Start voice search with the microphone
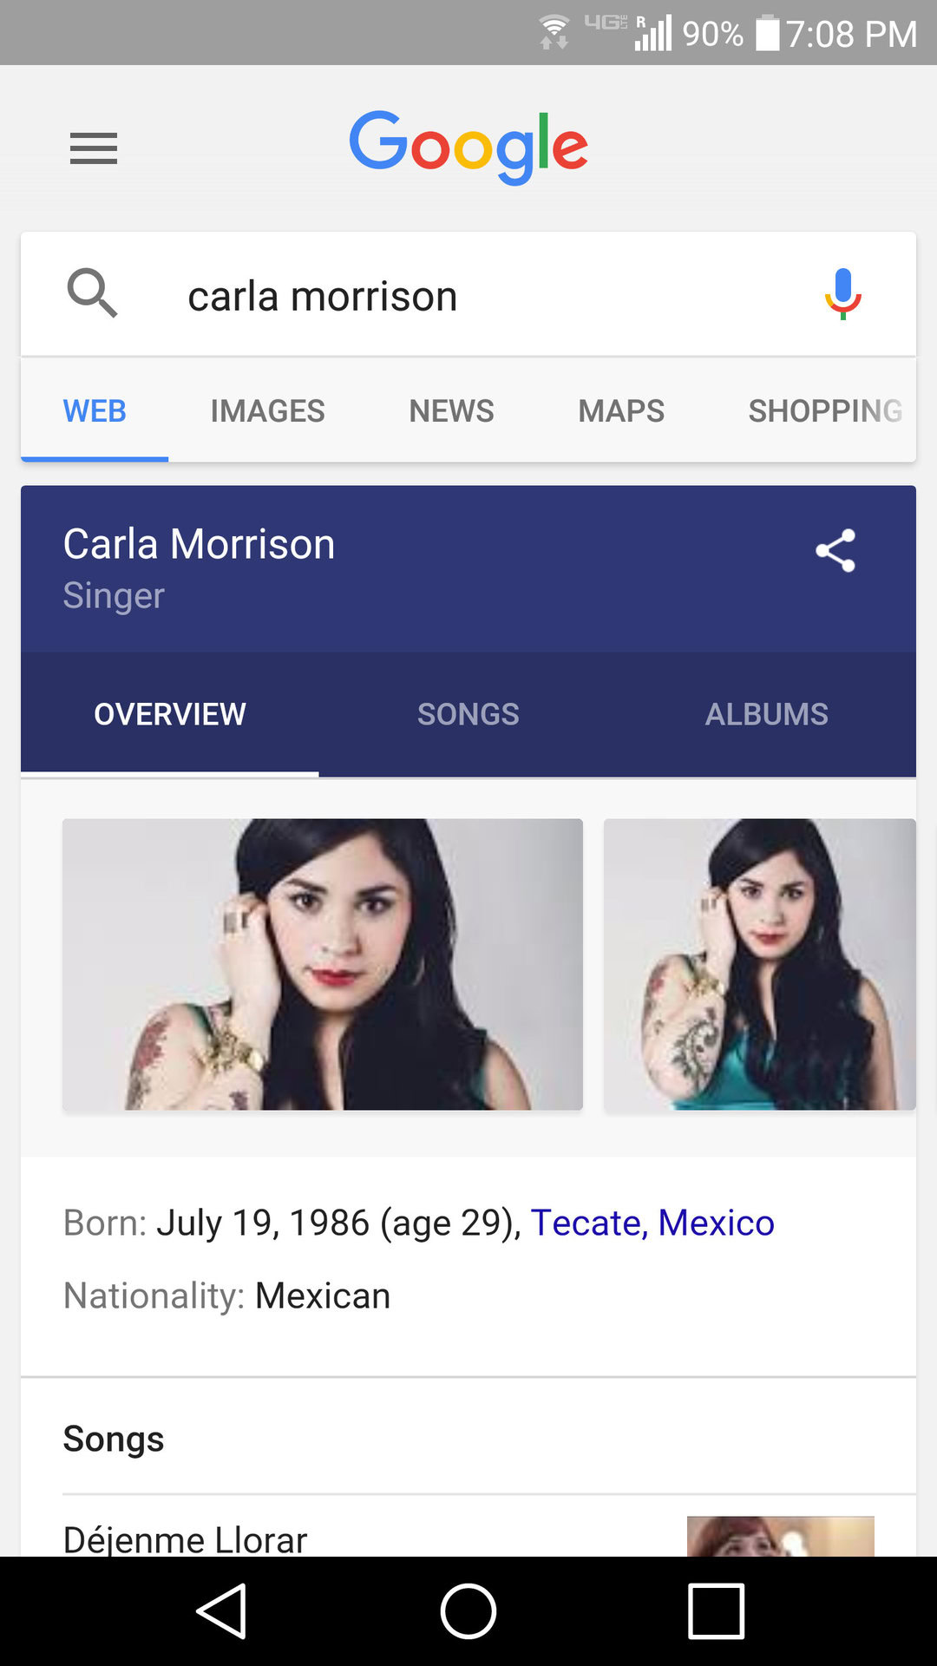This screenshot has width=937, height=1666. coord(842,294)
